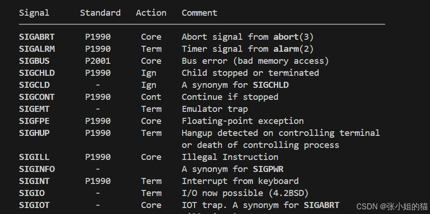430x214 pixels.
Task: Click the Standard column header
Action: click(x=100, y=13)
